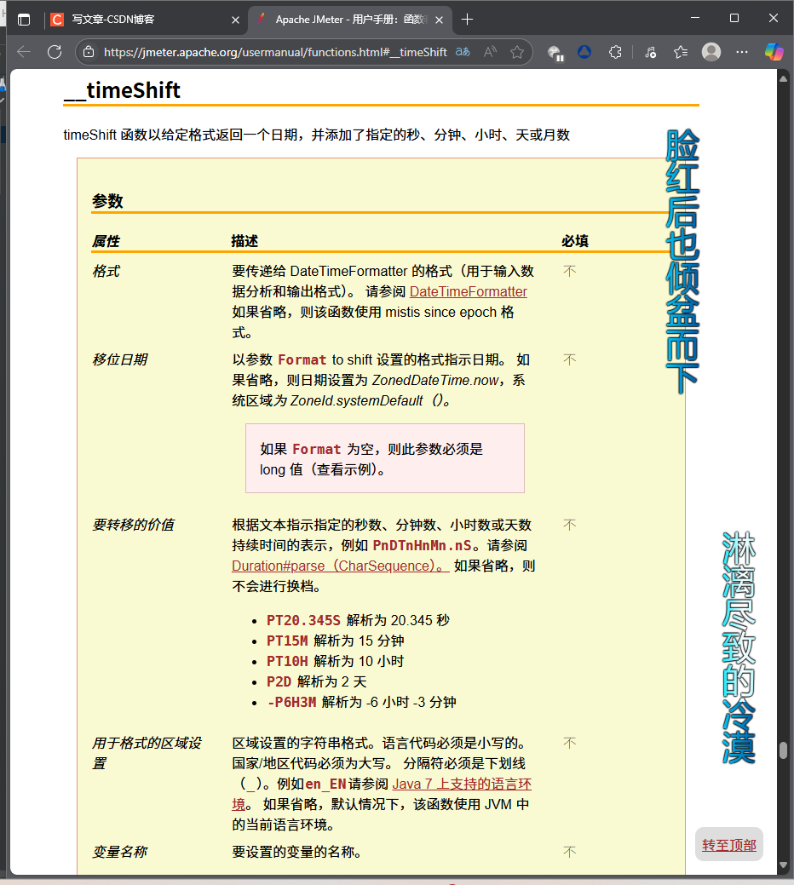Viewport: 794px width, 885px height.
Task: Click the PT20.345S example code
Action: pyautogui.click(x=303, y=620)
